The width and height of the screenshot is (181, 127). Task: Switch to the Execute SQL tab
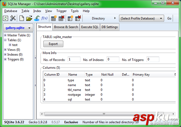pyautogui.click(x=90, y=27)
